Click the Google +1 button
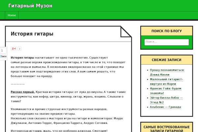Image resolution: width=198 pixels, height=132 pixels. (14, 49)
